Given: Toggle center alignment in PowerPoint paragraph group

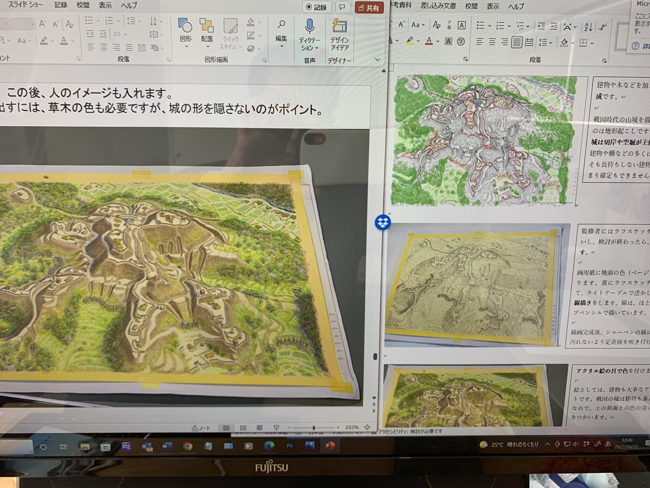Looking at the screenshot, I should (104, 47).
